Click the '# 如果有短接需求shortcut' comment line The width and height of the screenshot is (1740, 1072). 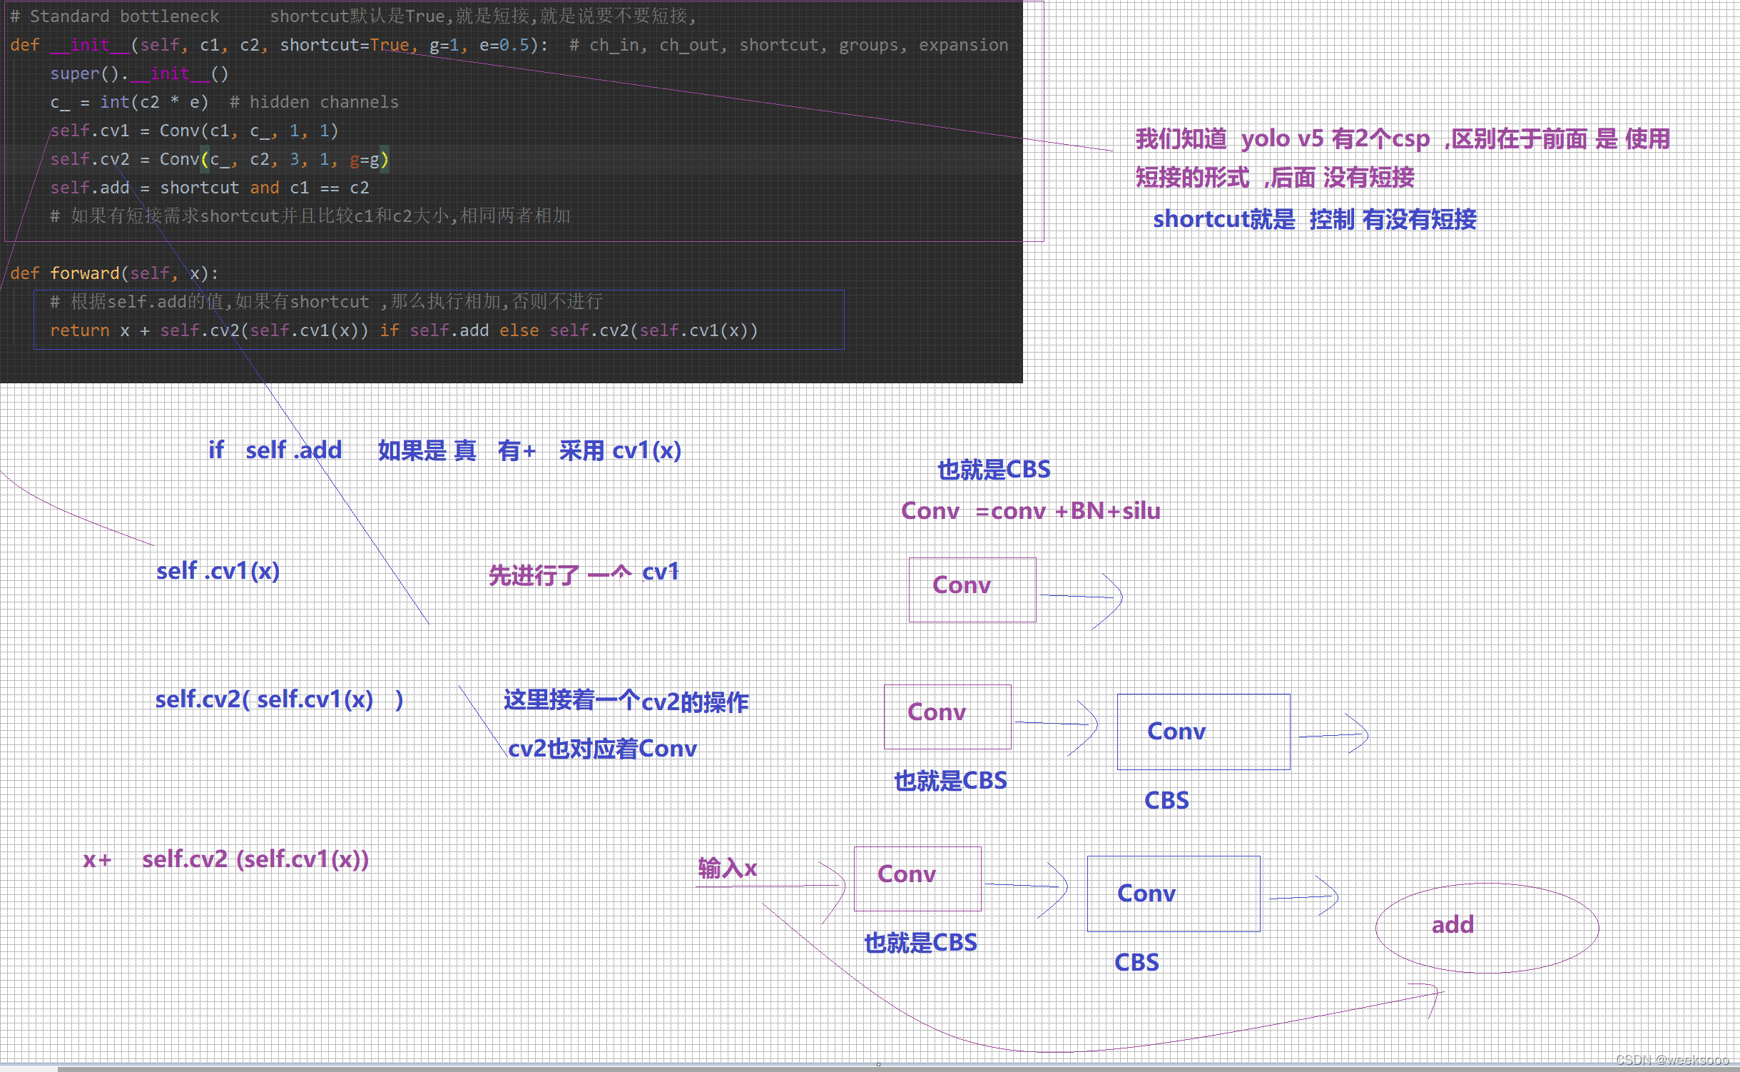[x=310, y=216]
